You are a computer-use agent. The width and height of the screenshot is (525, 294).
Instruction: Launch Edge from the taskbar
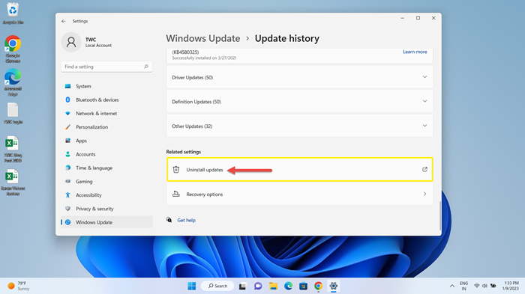[x=288, y=286]
